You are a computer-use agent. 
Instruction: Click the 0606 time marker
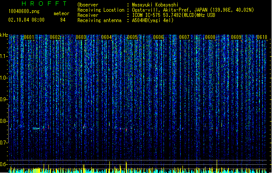point(158,37)
